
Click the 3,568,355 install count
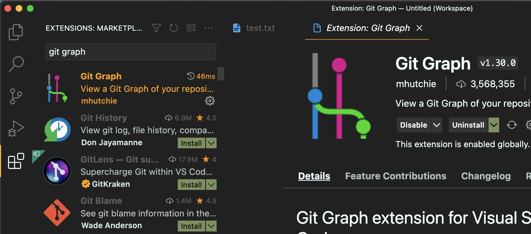492,84
